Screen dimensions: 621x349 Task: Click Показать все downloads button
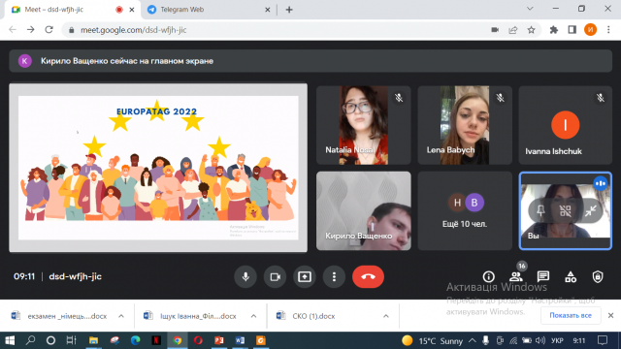point(571,315)
